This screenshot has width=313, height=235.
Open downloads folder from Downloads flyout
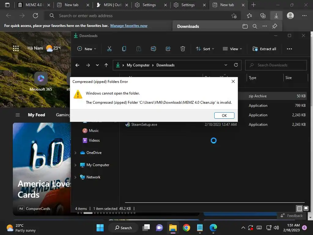[x=245, y=26]
